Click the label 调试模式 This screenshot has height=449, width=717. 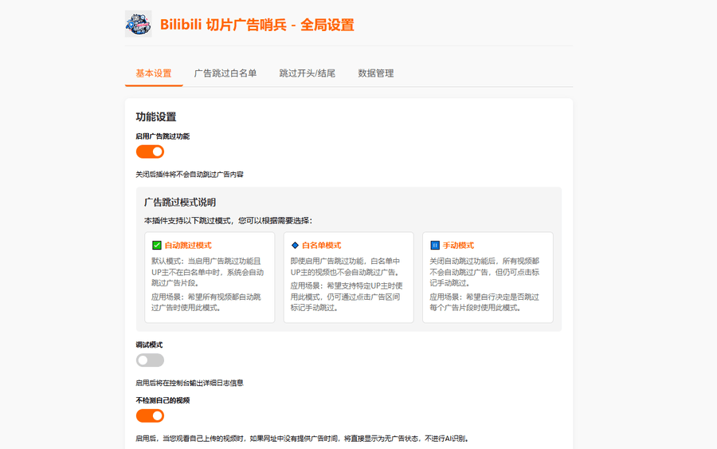(x=149, y=345)
